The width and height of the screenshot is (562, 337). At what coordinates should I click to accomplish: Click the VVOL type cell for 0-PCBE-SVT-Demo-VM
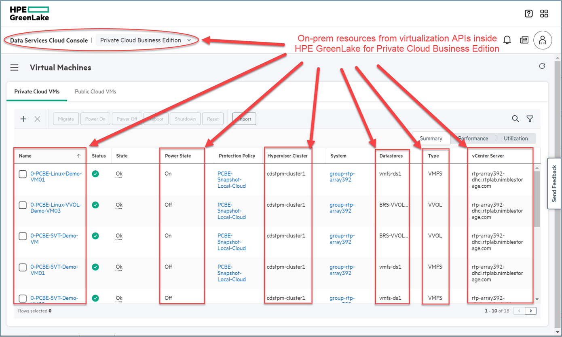pyautogui.click(x=435, y=236)
